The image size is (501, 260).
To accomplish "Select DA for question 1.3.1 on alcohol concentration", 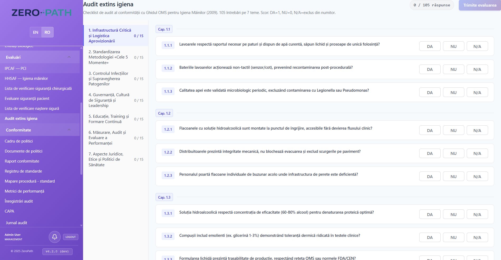I will (430, 214).
